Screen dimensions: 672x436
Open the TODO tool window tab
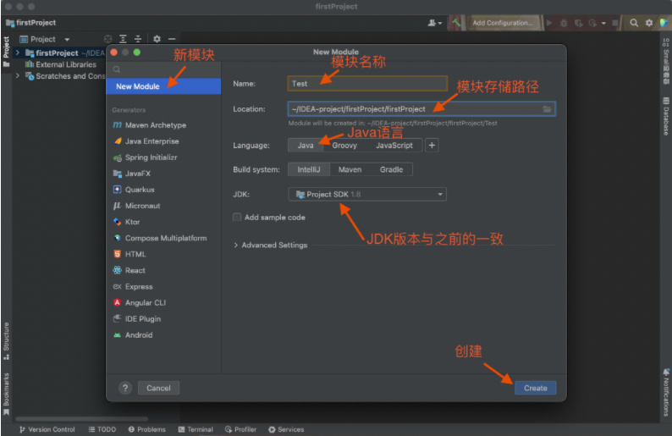click(102, 429)
